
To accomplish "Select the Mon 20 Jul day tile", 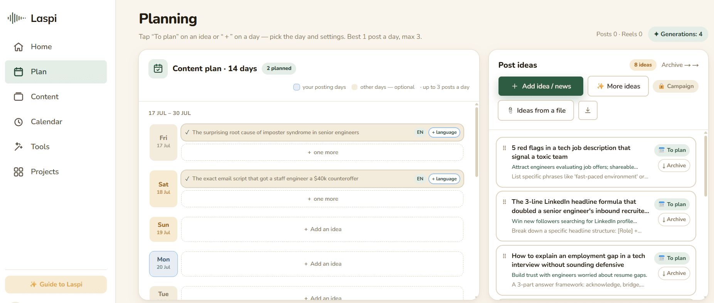I will (163, 264).
